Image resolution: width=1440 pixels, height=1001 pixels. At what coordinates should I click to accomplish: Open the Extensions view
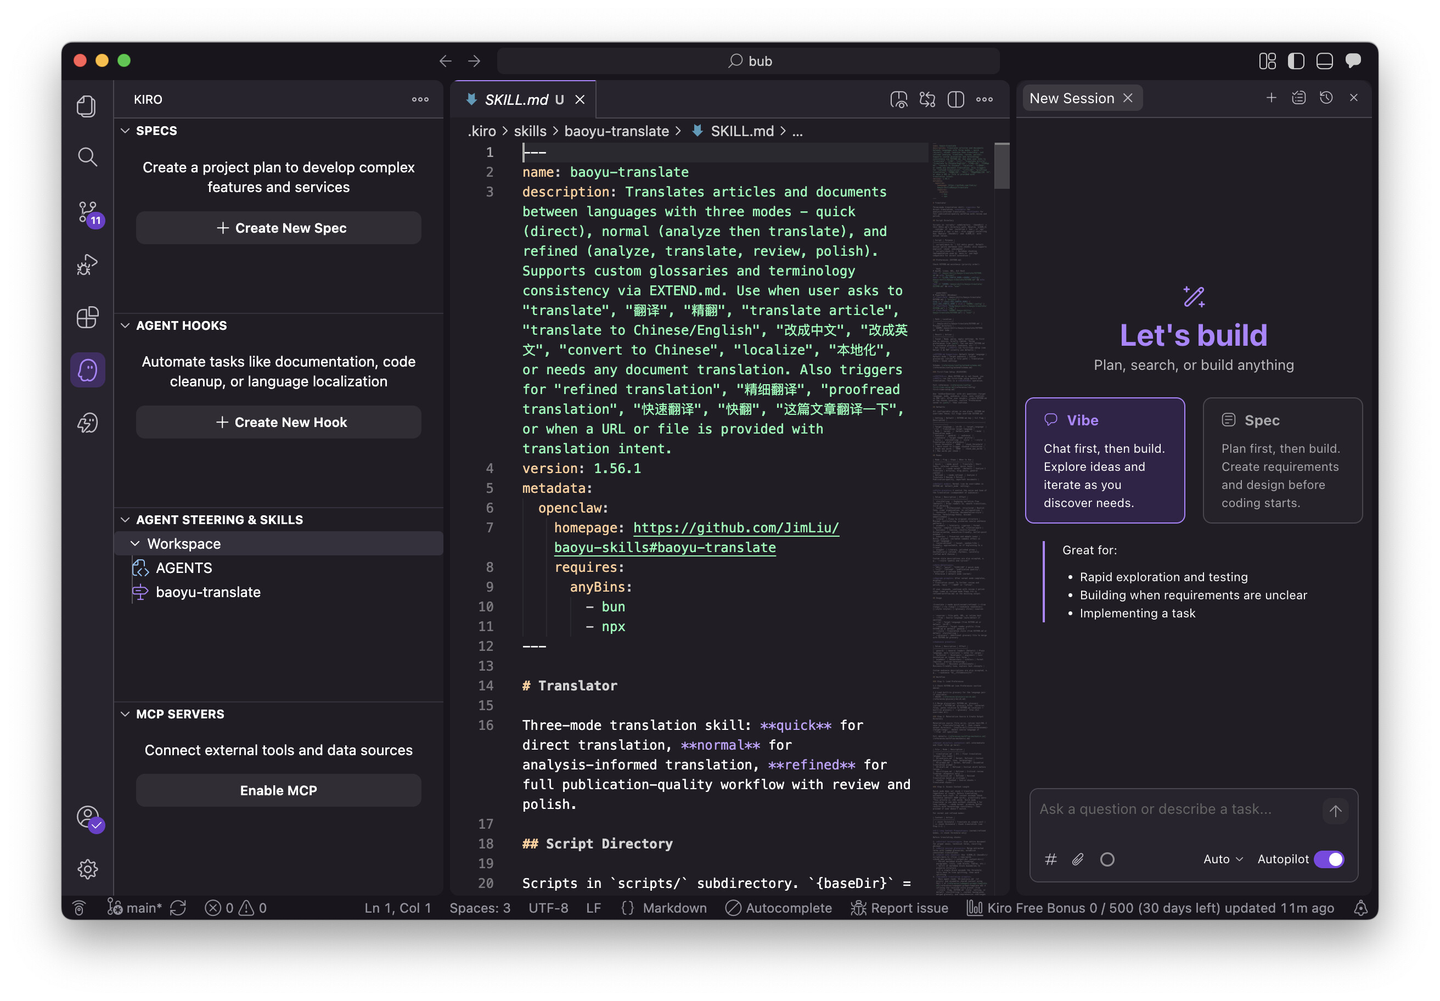[87, 317]
